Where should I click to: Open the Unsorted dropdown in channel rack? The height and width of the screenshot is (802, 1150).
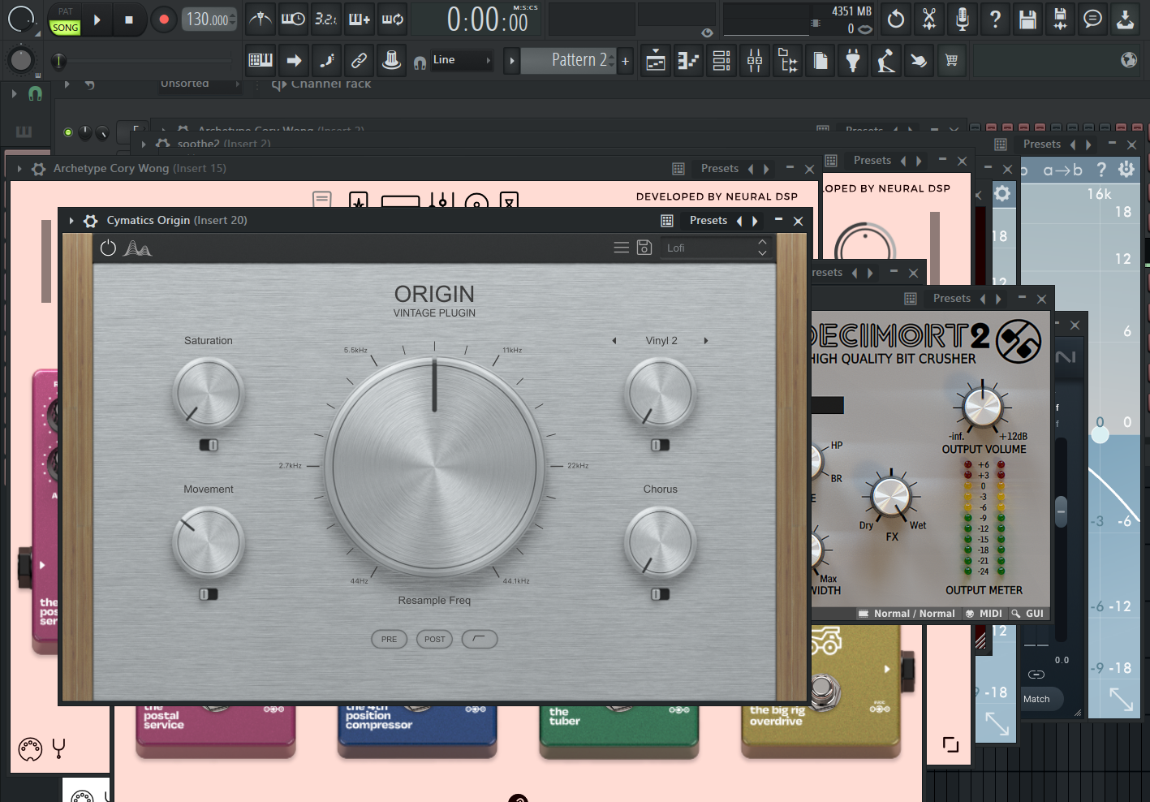[200, 84]
